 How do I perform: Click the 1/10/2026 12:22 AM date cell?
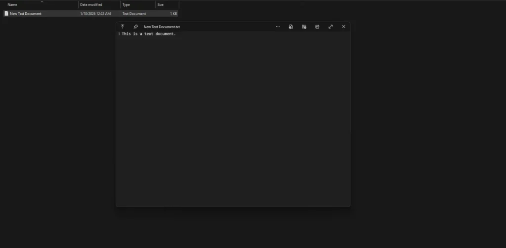point(95,14)
